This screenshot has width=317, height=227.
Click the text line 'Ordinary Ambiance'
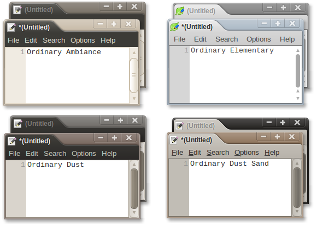pos(64,52)
